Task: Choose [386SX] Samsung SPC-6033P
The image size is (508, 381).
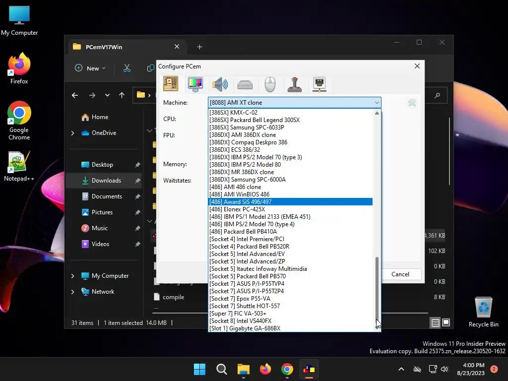Action: pos(290,127)
